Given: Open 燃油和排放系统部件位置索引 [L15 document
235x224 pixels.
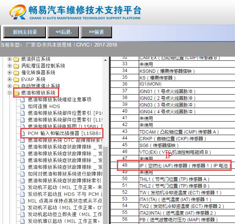Looking at the screenshot, I should pyautogui.click(x=65, y=120).
